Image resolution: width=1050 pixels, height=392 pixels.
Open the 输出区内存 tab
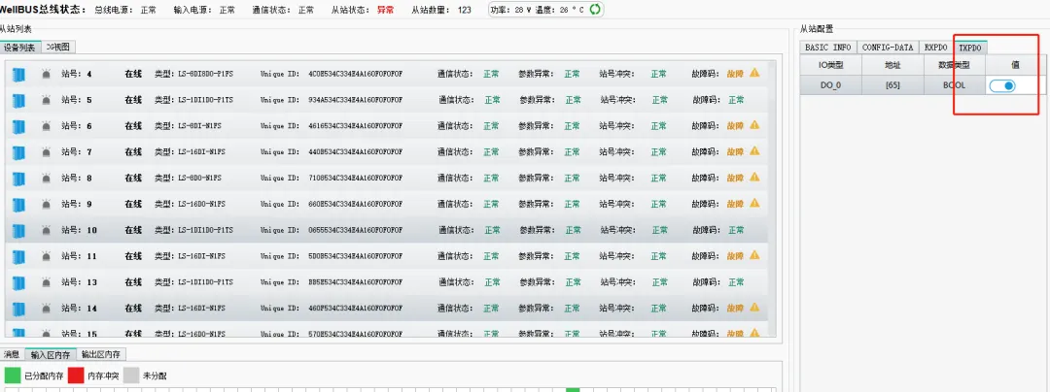[102, 355]
